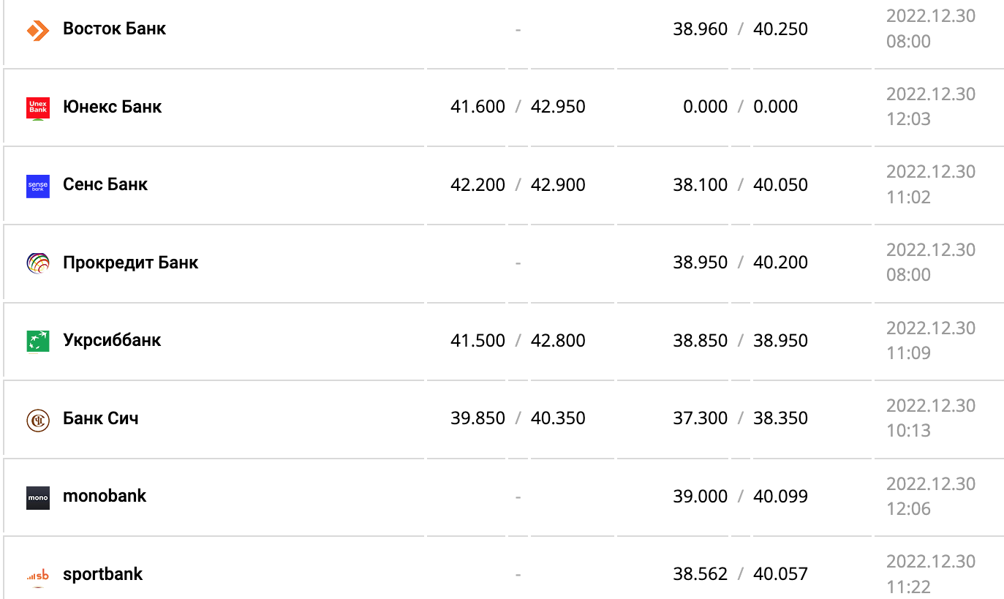Screen dimensions: 1004x599
Task: Open the Прокредит Банк link
Action: (130, 263)
